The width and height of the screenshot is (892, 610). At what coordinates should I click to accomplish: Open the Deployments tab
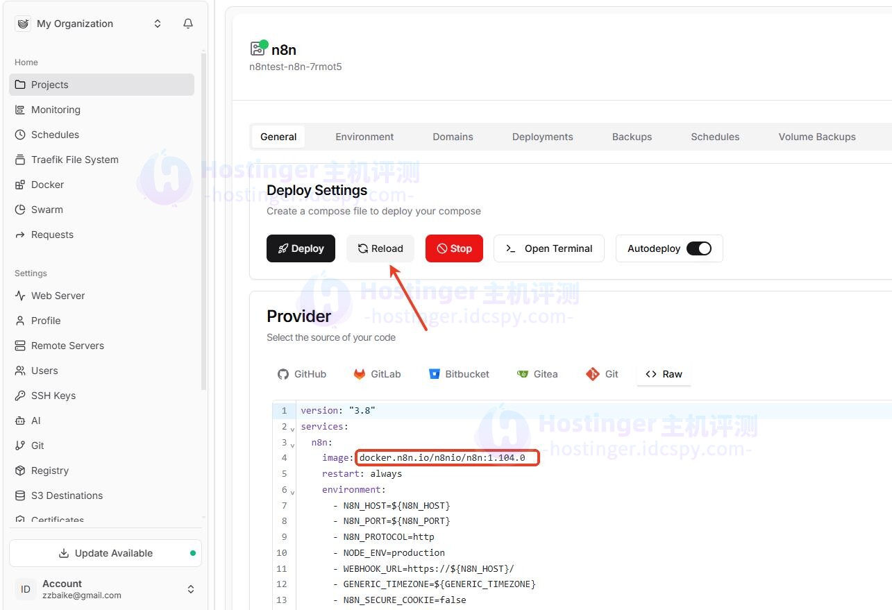[x=542, y=137]
